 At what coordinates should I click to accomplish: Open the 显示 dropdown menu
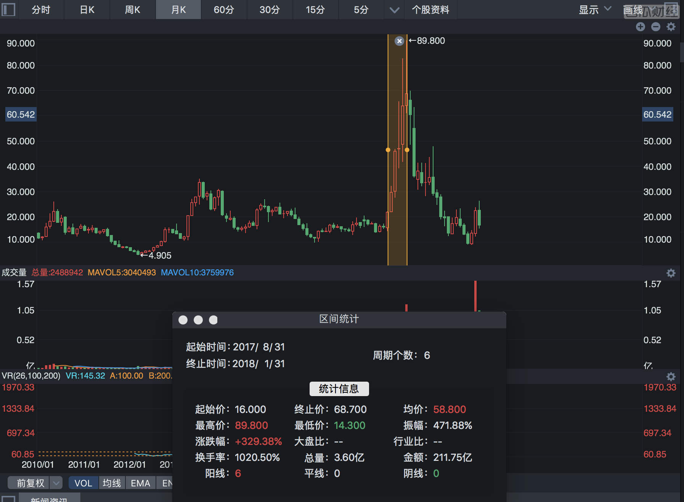(595, 10)
